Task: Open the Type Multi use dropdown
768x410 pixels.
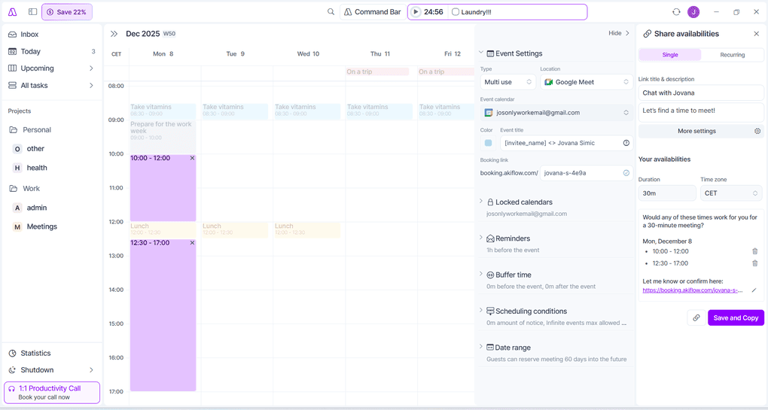Action: click(x=507, y=82)
